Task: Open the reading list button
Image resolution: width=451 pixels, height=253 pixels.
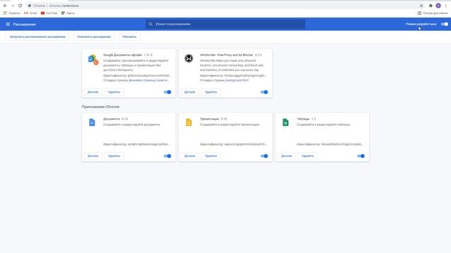Action: point(433,13)
